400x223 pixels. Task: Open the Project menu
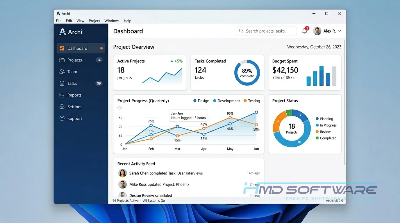[x=94, y=21]
